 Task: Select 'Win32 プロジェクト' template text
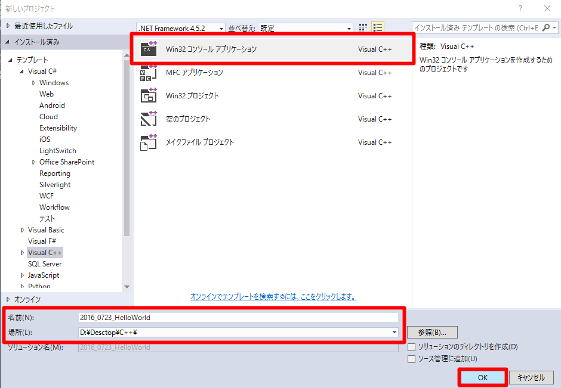192,96
